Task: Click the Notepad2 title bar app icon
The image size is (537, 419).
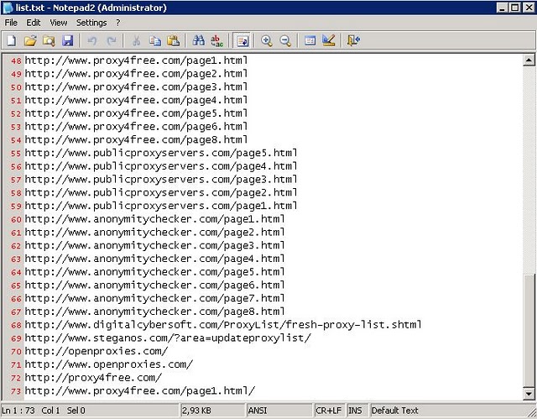Action: 8,8
